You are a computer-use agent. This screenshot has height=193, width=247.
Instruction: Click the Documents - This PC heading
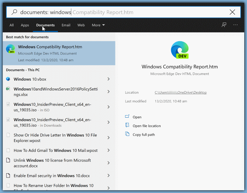tap(23, 70)
